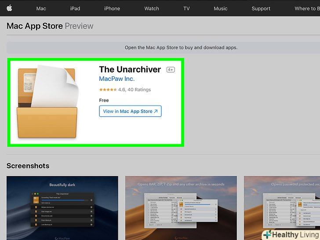The width and height of the screenshot is (320, 240).
Task: Open the Where to Buy menu item
Action: pyautogui.click(x=307, y=9)
